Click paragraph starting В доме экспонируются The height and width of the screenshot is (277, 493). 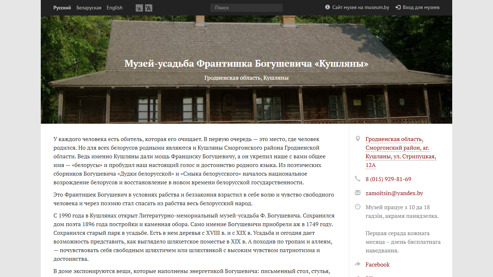point(191,272)
